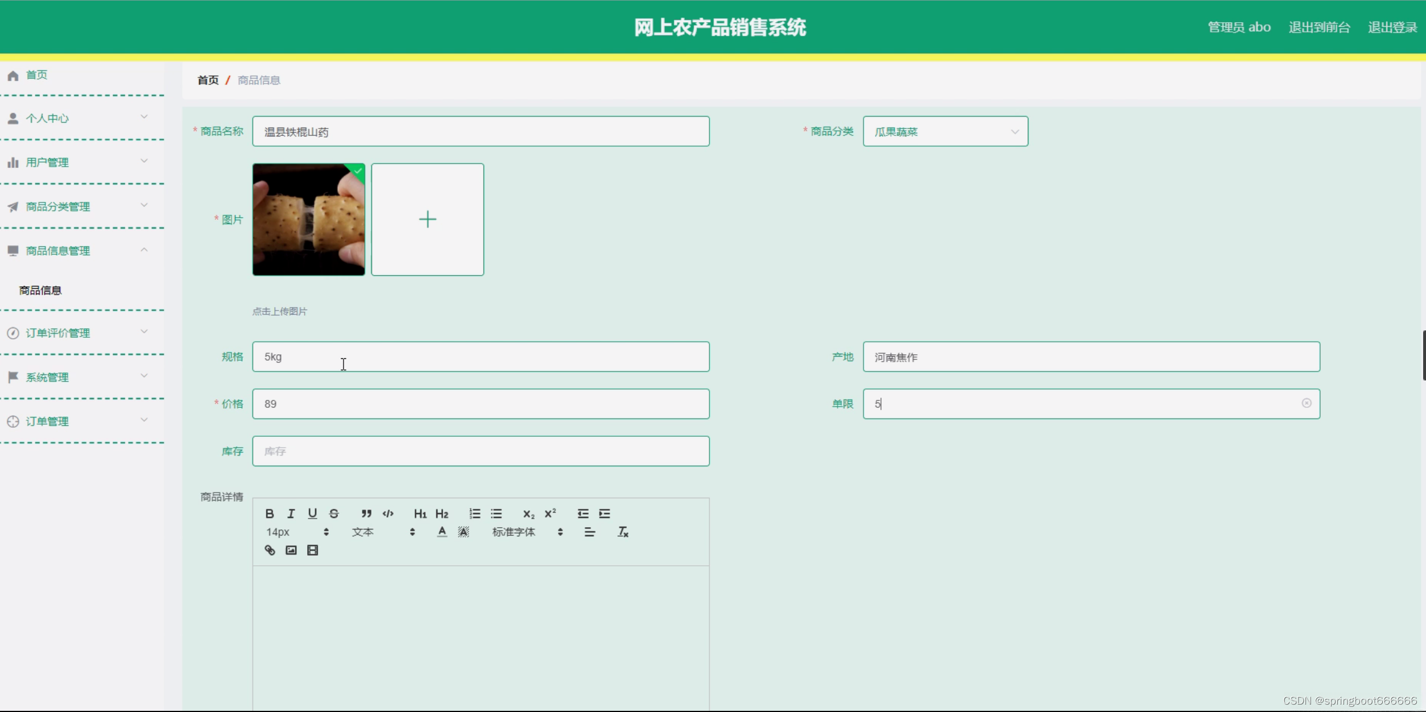1426x712 pixels.
Task: Select 商品信息 submenu item in sidebar
Action: tap(40, 291)
